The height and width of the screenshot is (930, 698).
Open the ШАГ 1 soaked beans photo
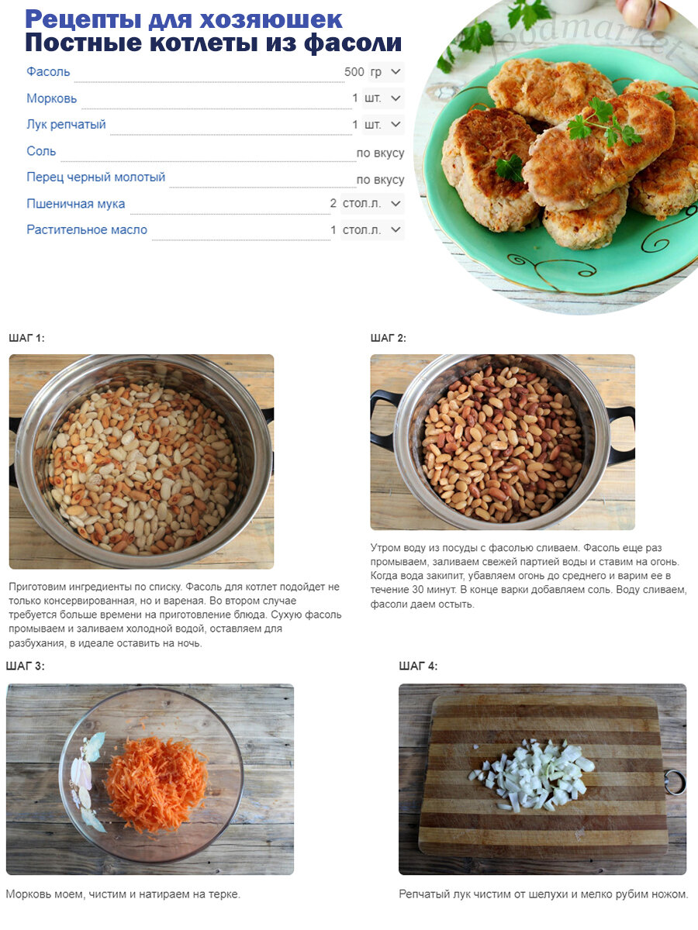point(141,462)
